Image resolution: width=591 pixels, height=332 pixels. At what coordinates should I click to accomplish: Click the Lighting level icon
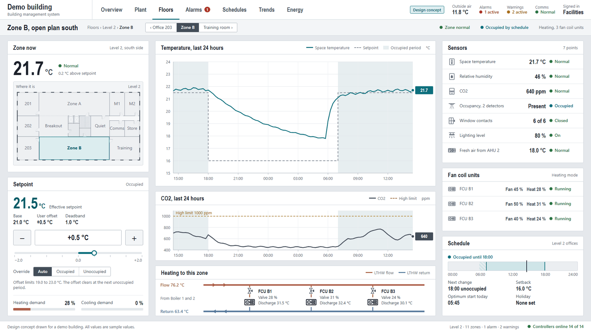click(x=452, y=135)
